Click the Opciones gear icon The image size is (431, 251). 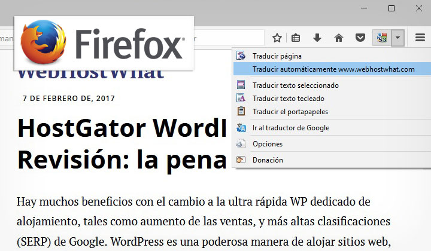241,143
